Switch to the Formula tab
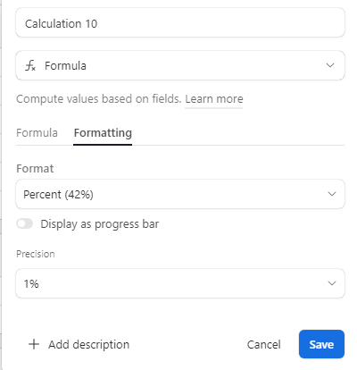 pyautogui.click(x=37, y=133)
